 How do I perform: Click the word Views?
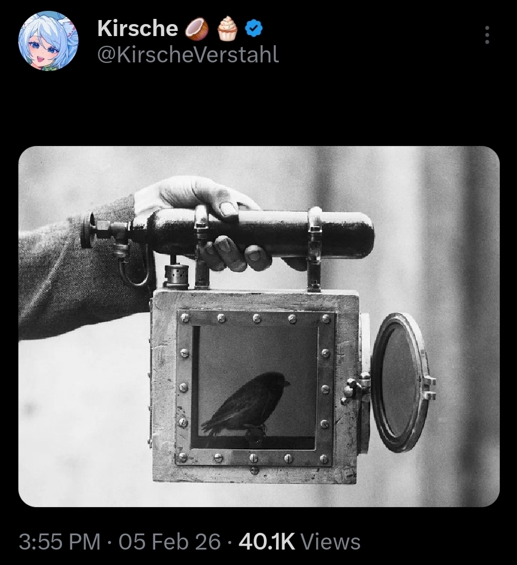click(x=330, y=542)
